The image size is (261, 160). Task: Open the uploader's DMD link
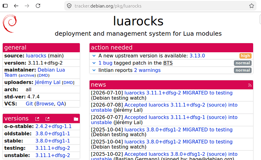pyautogui.click(x=68, y=83)
